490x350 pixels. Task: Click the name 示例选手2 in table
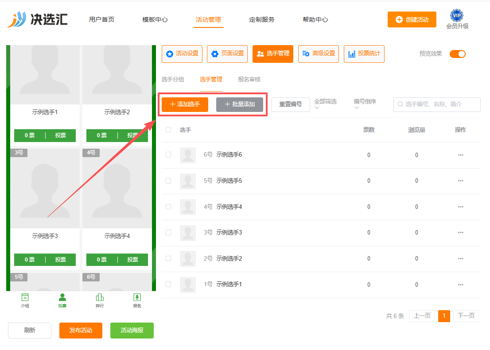(x=229, y=258)
